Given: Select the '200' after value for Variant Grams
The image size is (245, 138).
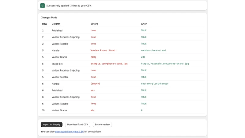Looking at the screenshot, I should (143, 57).
